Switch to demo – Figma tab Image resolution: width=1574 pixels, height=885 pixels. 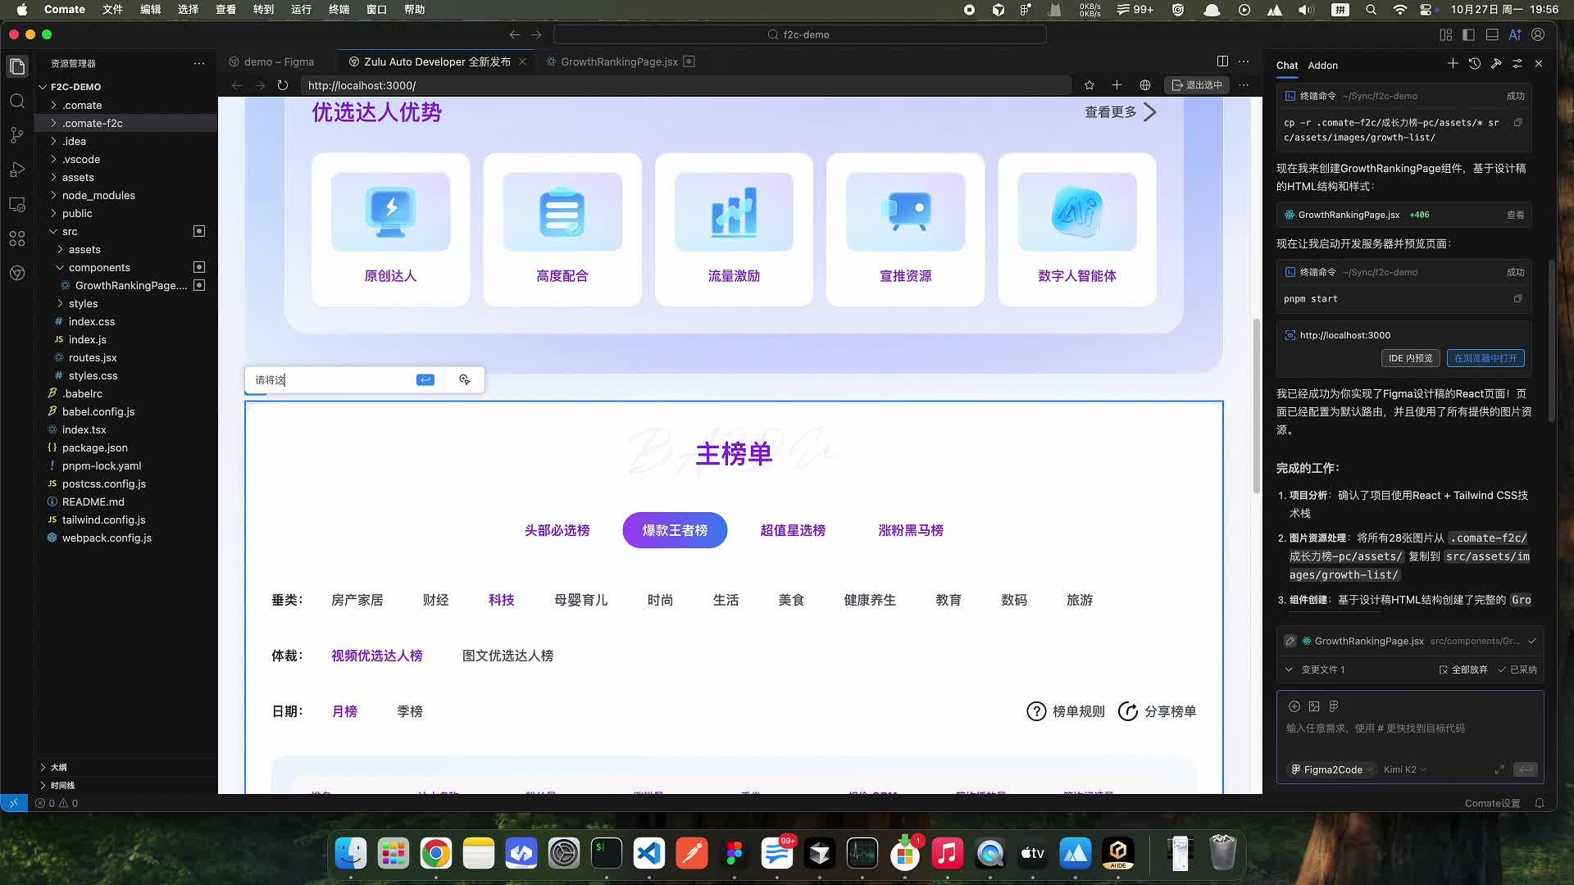click(279, 61)
